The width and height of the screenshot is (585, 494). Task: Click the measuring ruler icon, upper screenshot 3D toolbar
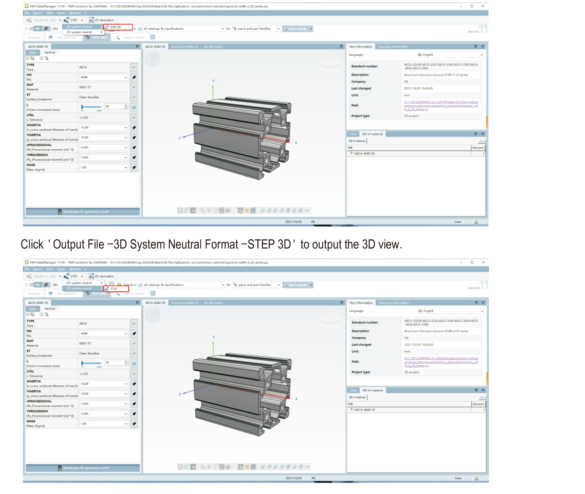[221, 211]
